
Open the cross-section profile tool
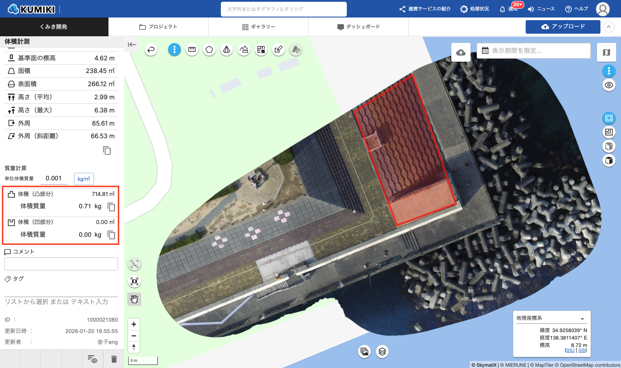coord(244,50)
